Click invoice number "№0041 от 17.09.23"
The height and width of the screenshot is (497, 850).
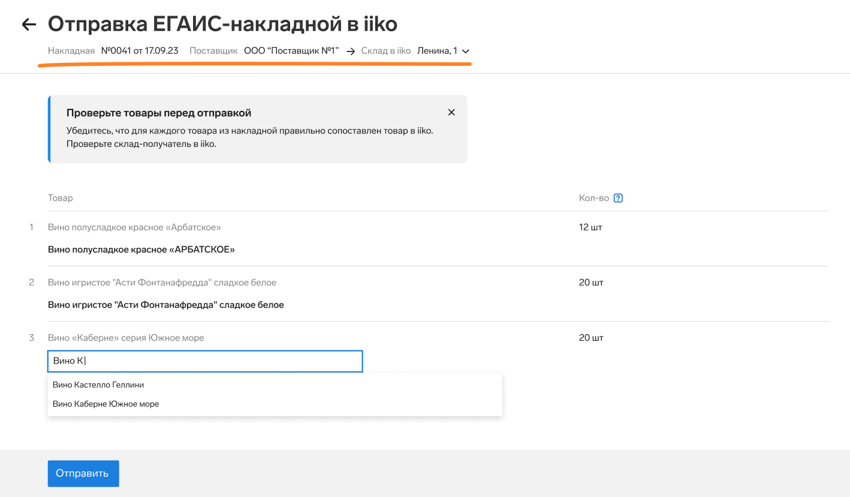tap(140, 51)
